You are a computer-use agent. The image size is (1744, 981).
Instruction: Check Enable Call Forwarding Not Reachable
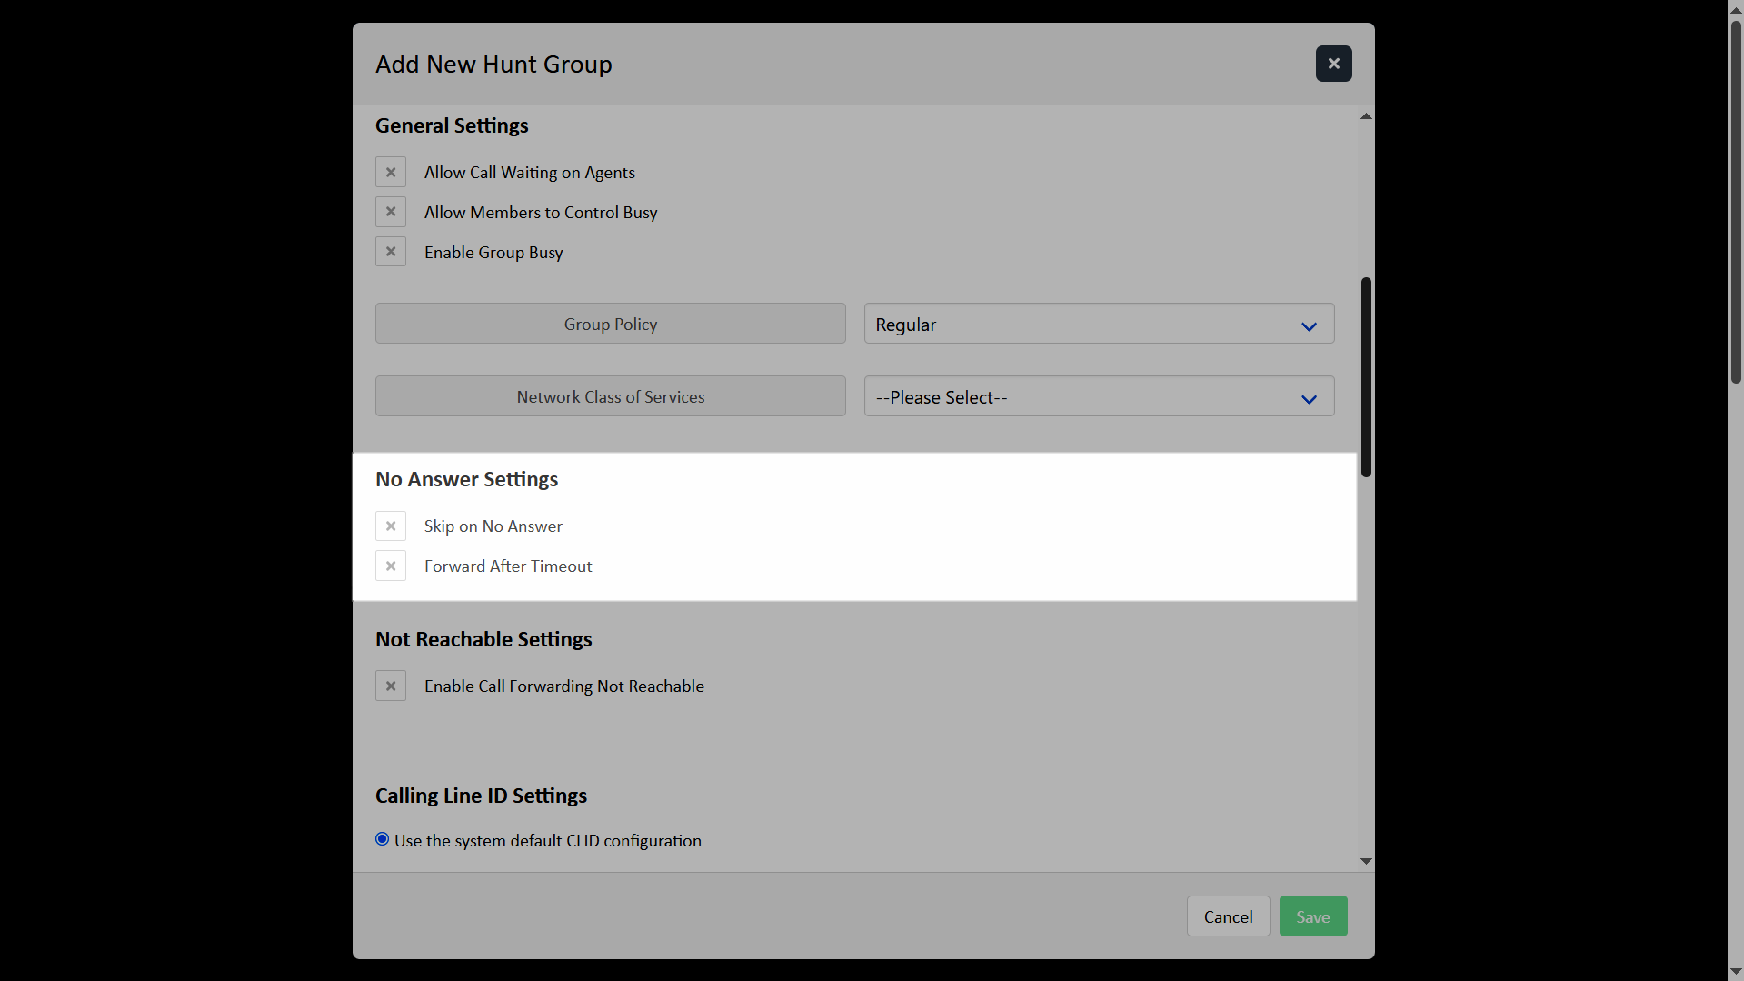[391, 686]
